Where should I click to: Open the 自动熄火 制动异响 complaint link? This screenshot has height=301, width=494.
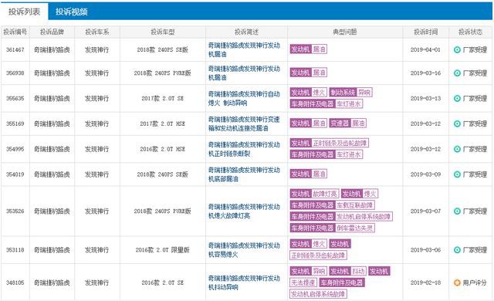click(244, 99)
